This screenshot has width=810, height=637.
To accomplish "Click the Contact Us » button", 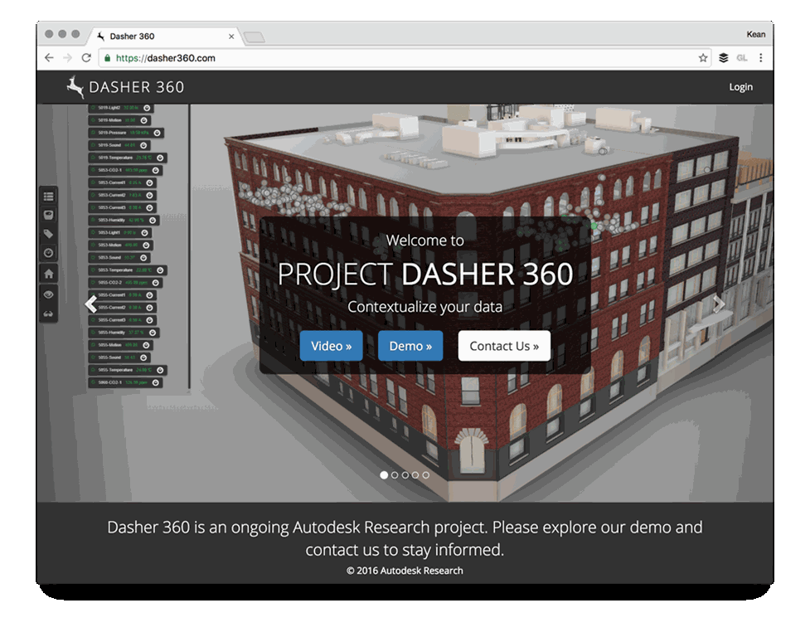I will pos(504,346).
